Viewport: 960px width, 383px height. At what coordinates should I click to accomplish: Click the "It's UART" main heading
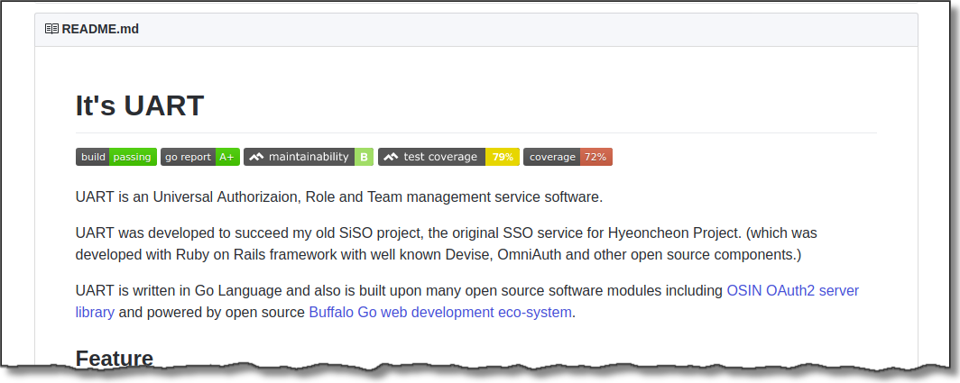(140, 105)
